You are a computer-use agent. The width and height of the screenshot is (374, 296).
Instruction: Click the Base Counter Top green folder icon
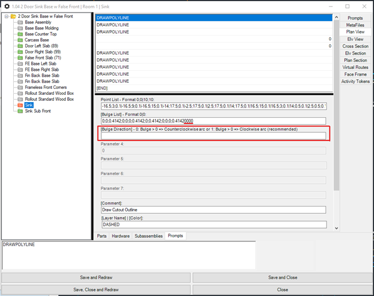pos(20,34)
